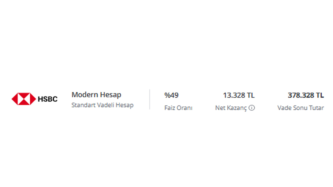This screenshot has width=333, height=187.
Task: Click the info icon beside Net Kazanç
Action: point(252,108)
